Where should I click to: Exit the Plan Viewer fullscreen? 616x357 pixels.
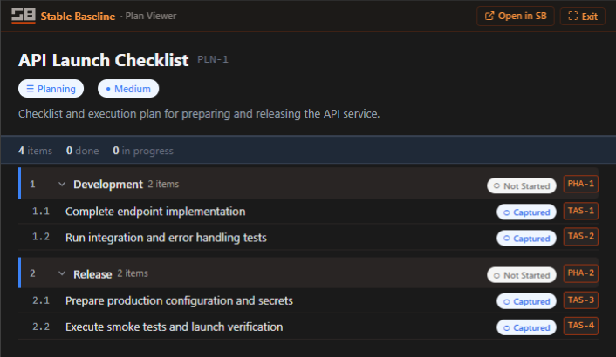pyautogui.click(x=583, y=16)
